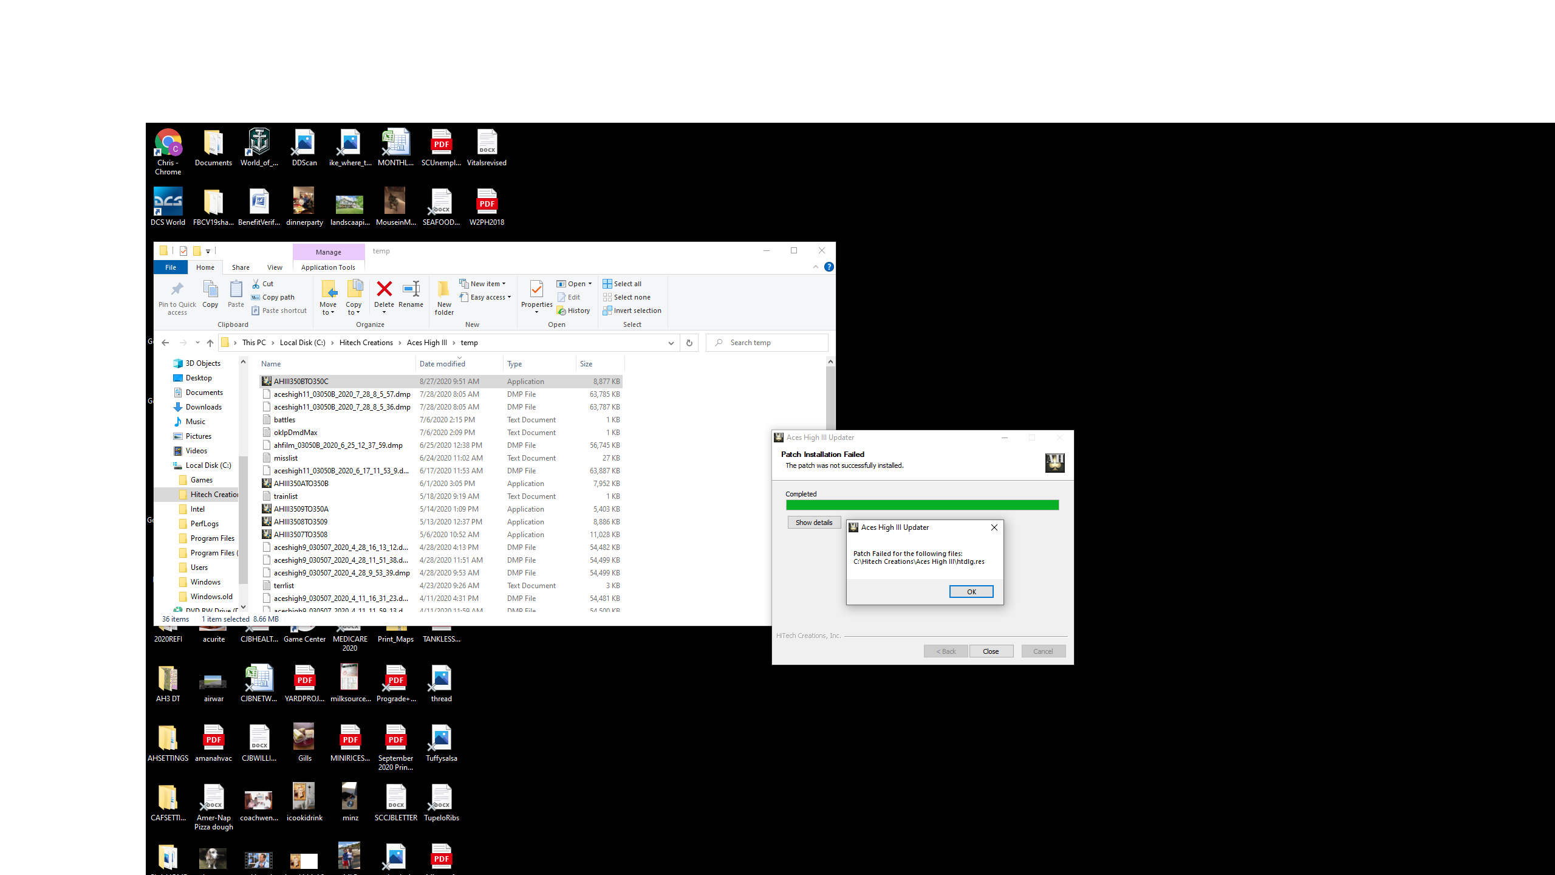The width and height of the screenshot is (1555, 875).
Task: Click Select all in ribbon
Action: [622, 284]
